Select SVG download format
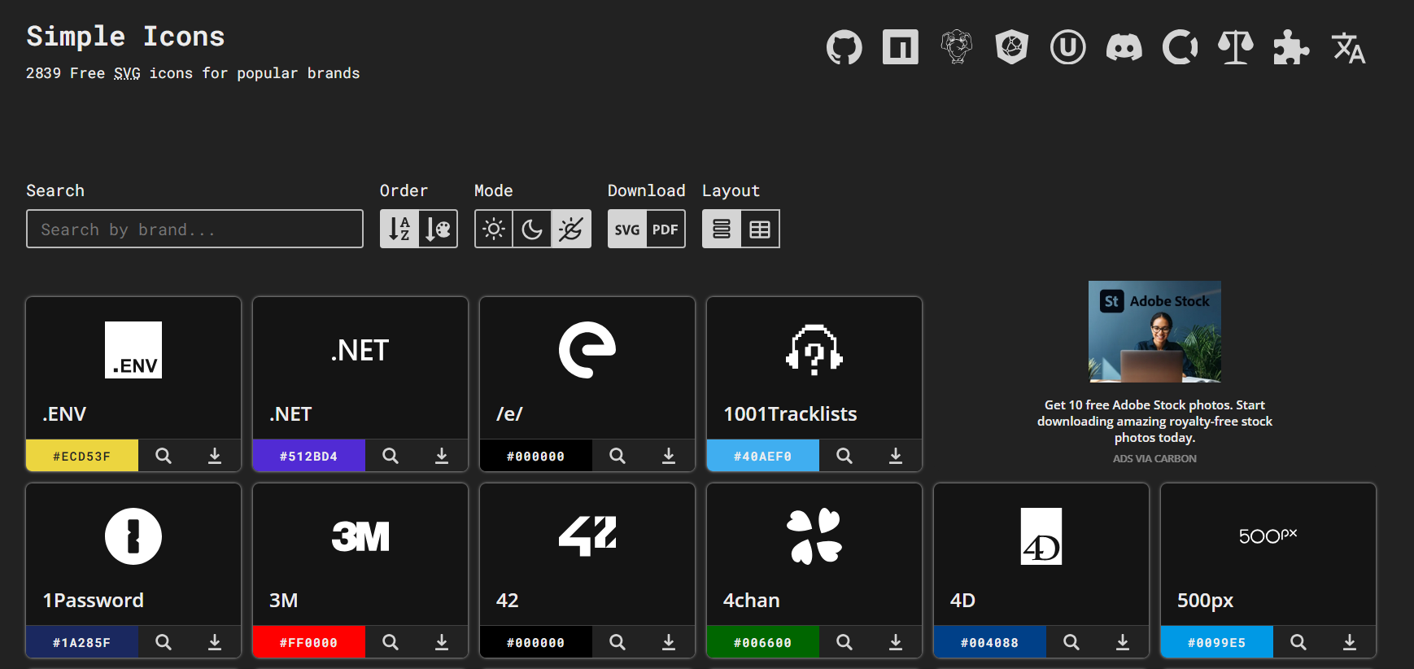1414x669 pixels. coord(627,229)
